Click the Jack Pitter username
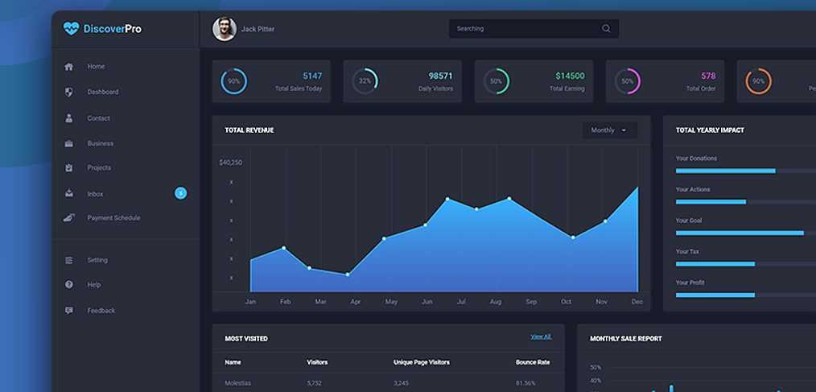 [x=258, y=29]
